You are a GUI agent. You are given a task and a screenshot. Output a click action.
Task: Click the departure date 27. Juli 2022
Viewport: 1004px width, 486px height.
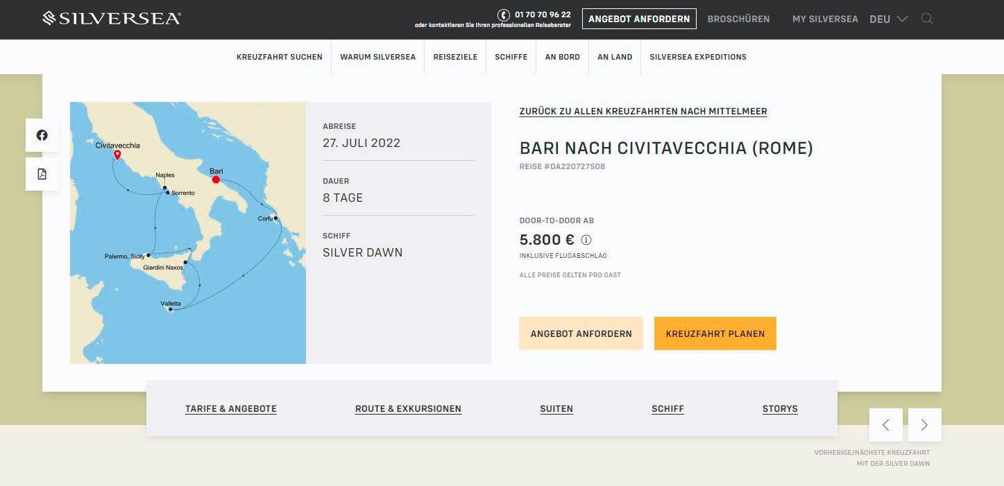[x=361, y=143]
